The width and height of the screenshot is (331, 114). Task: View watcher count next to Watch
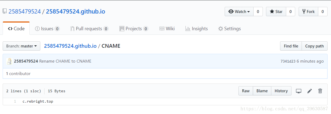(x=258, y=12)
